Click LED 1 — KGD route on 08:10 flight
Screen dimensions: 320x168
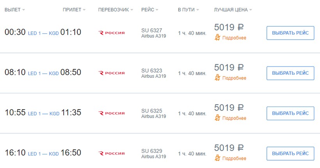(x=43, y=73)
